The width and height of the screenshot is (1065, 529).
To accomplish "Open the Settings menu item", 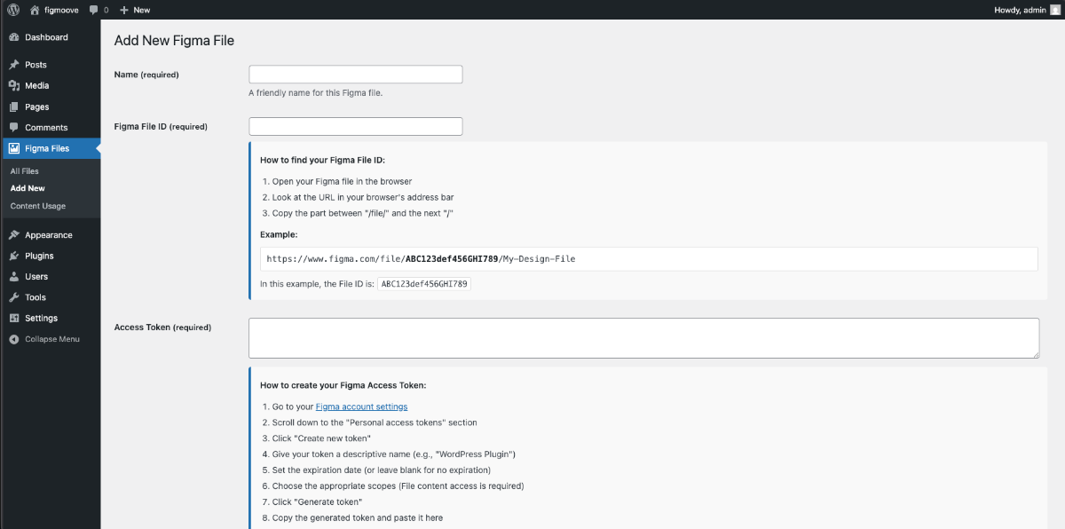I will pyautogui.click(x=41, y=318).
